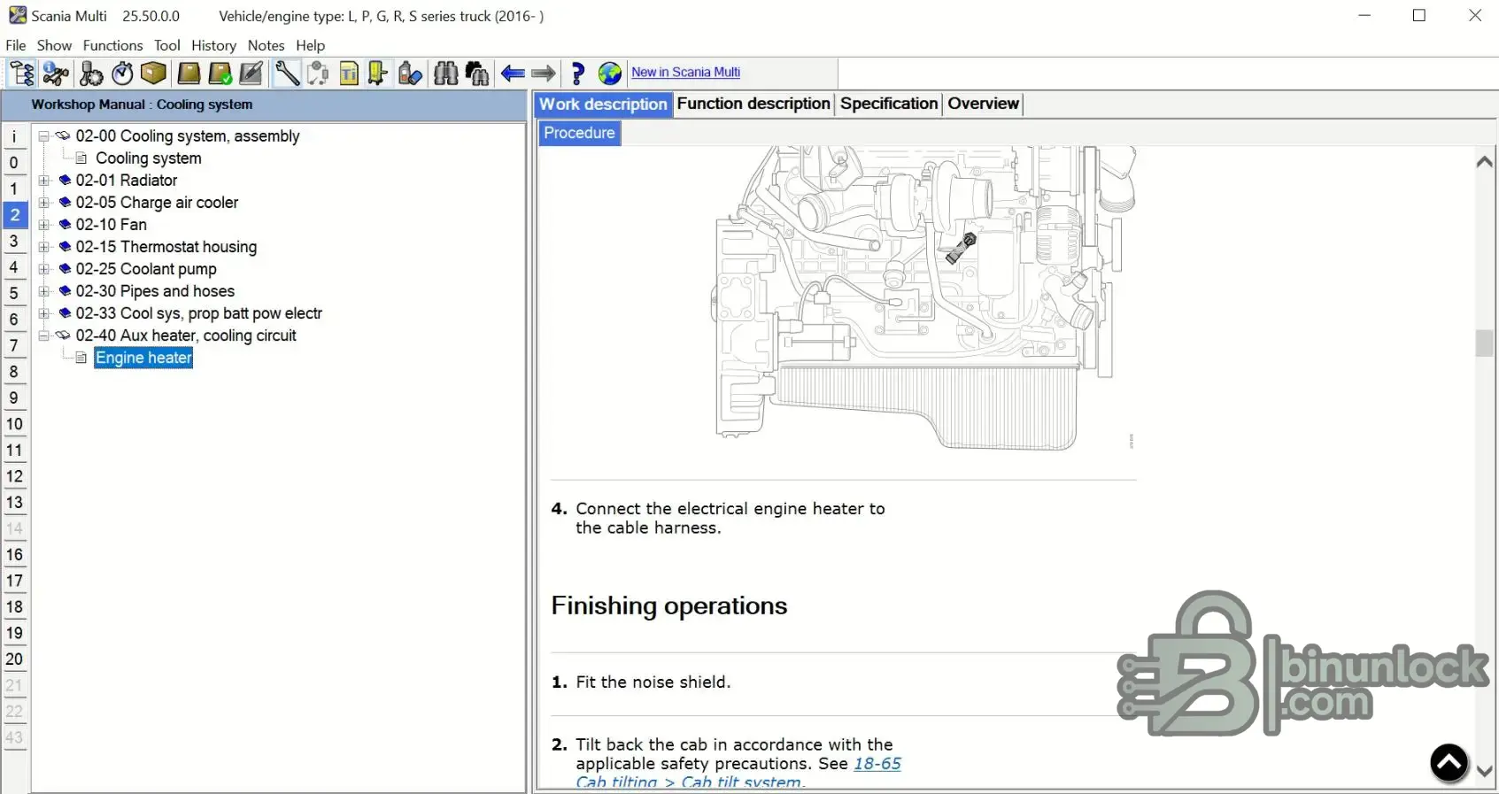Go back with the blue left arrow
The height and width of the screenshot is (794, 1499).
point(513,73)
